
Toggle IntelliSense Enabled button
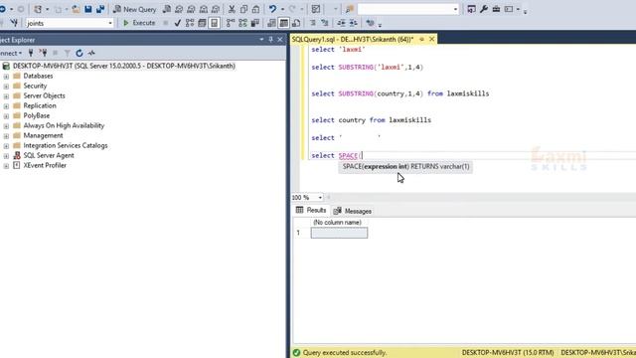[x=215, y=23]
